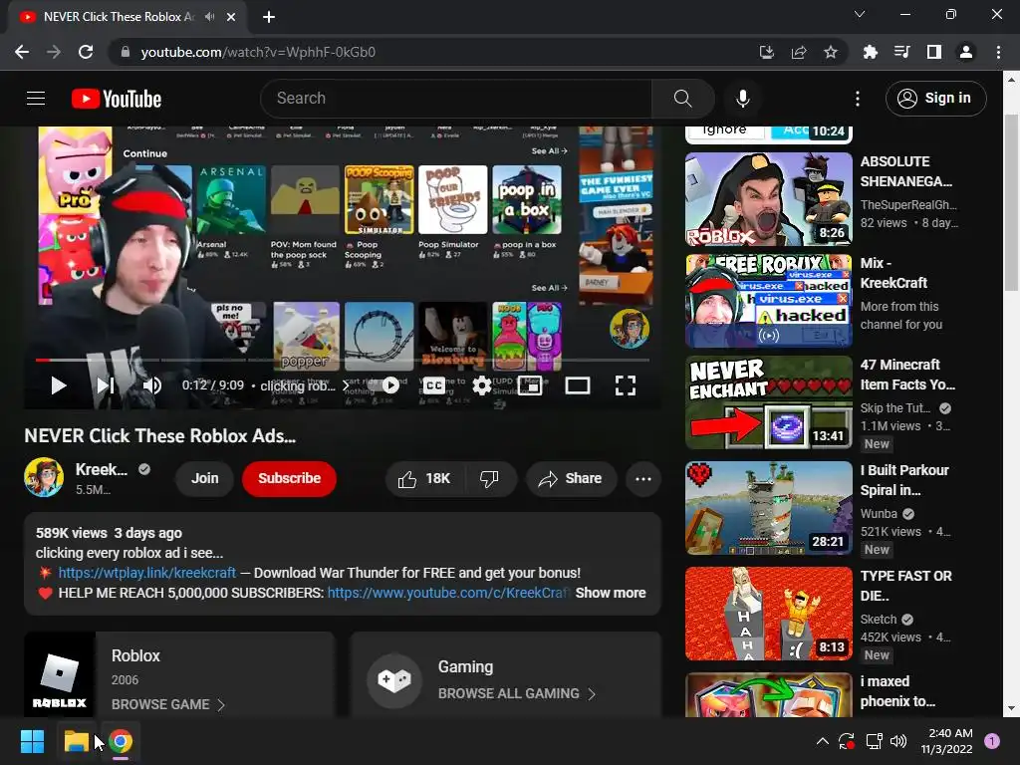
Task: Mute the video volume icon
Action: click(x=152, y=385)
